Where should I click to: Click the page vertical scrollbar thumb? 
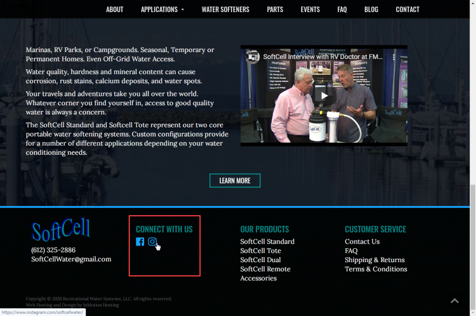[473, 247]
